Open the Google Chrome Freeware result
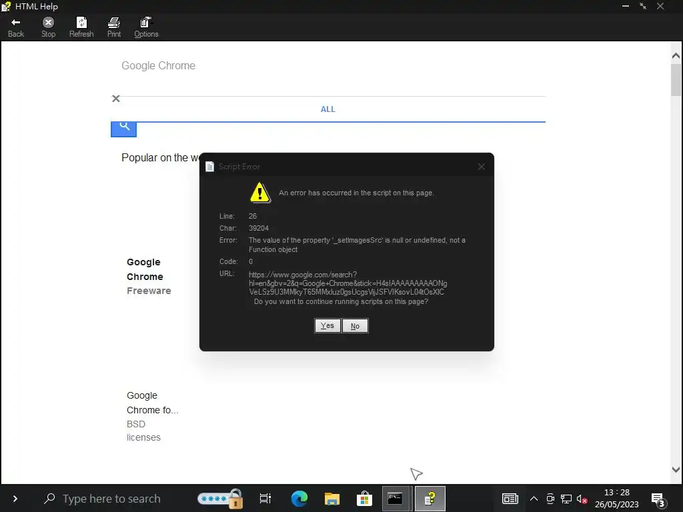Image resolution: width=683 pixels, height=512 pixels. tap(149, 276)
